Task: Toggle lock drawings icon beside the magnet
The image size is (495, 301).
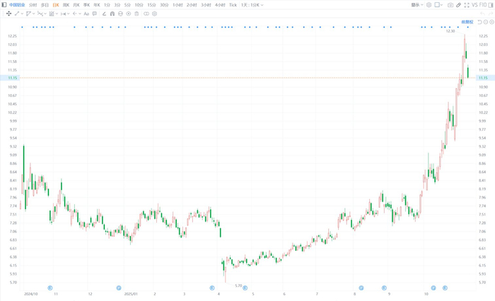Action: [120, 13]
